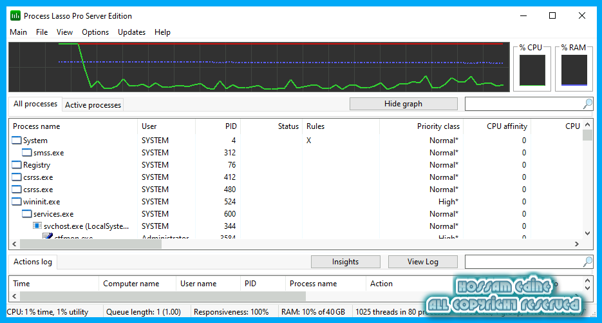Viewport: 602px width, 323px height.
Task: Open the Options menu
Action: pos(95,32)
